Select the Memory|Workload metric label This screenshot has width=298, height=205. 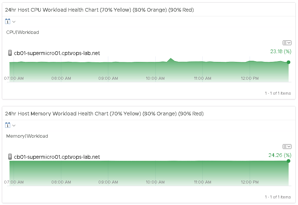tap(27, 136)
